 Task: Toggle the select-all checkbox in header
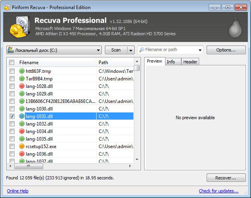coord(12,62)
